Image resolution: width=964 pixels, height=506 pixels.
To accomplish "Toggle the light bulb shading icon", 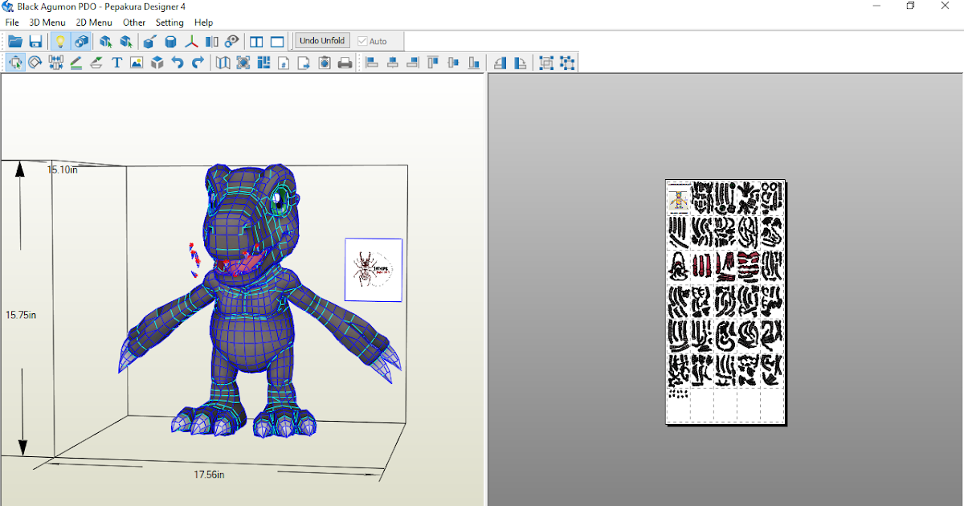I will [x=60, y=40].
